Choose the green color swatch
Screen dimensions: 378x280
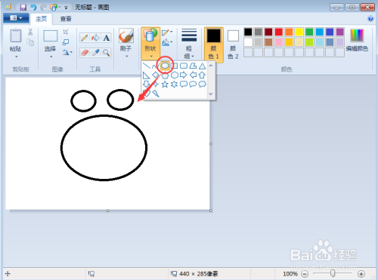tap(309, 32)
